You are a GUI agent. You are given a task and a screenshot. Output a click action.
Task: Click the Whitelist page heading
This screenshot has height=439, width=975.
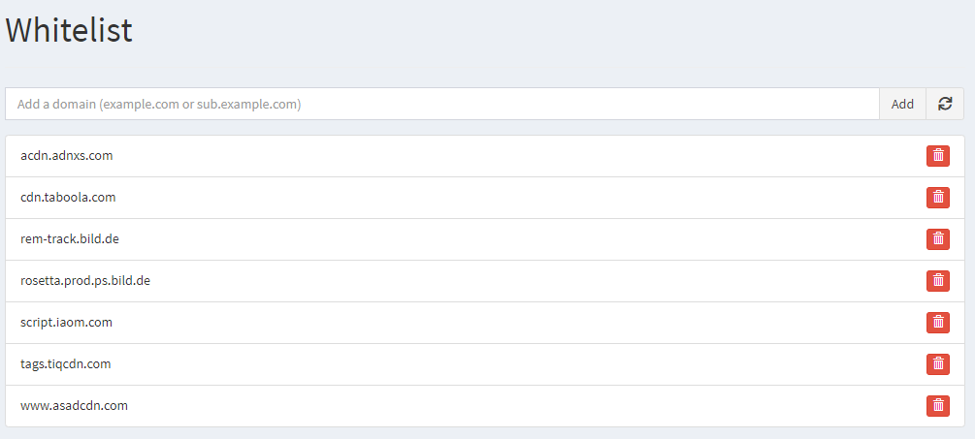pyautogui.click(x=69, y=30)
